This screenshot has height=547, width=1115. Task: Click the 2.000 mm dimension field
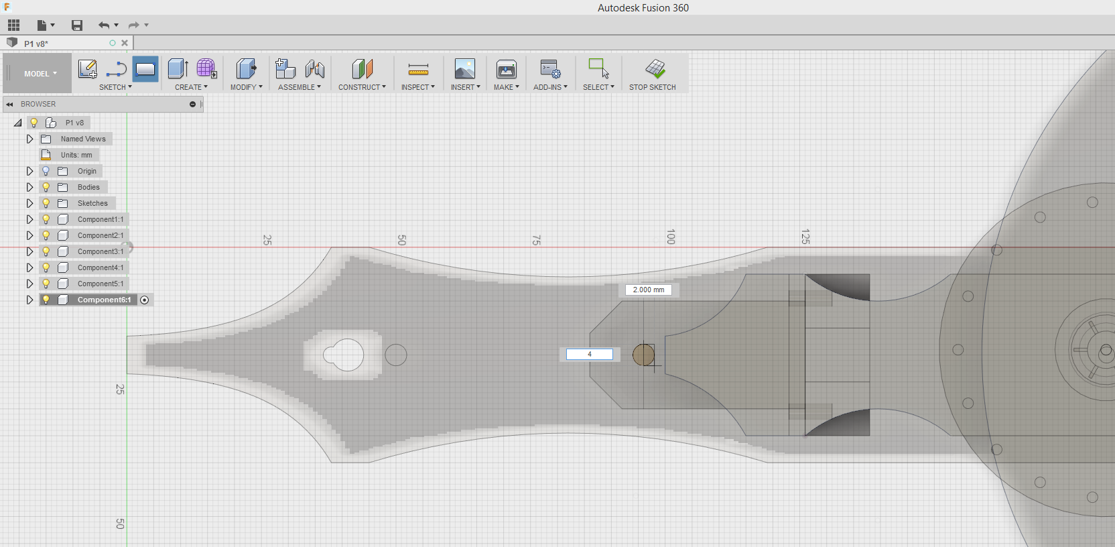coord(649,290)
